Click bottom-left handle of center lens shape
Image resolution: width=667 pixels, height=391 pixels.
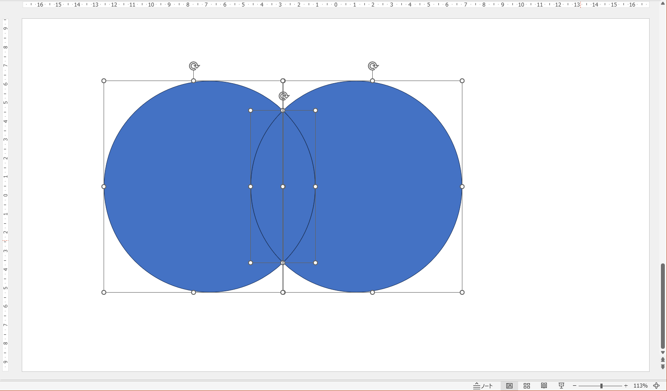[x=251, y=263]
